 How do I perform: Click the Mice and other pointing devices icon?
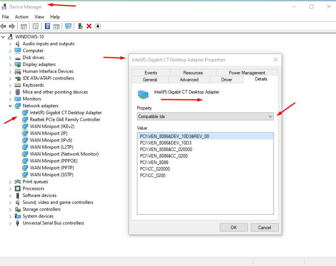[18, 92]
